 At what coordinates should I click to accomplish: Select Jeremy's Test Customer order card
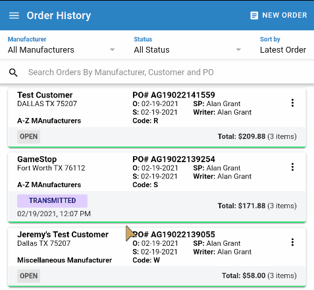coord(157,257)
